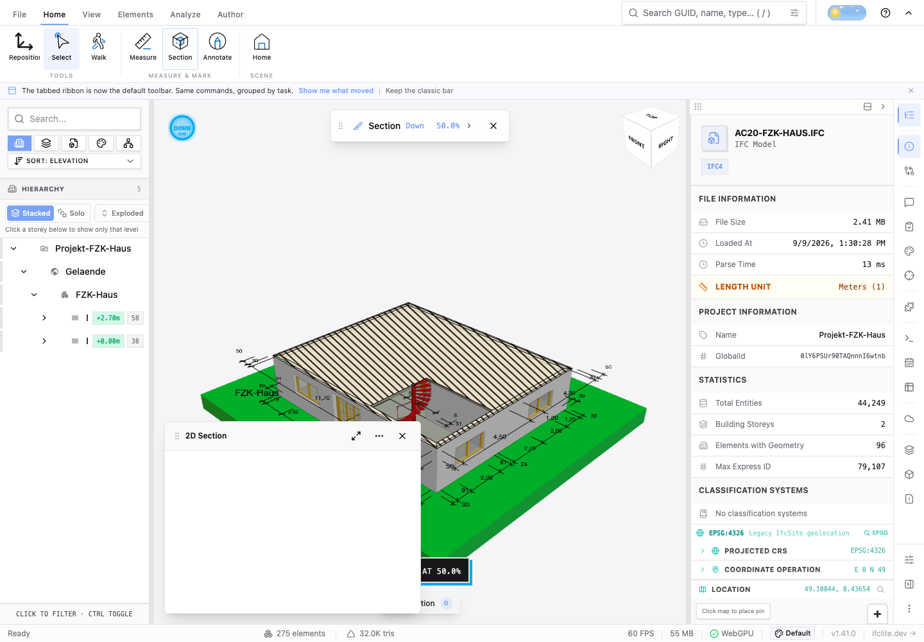Collapse the Gelaende tree node
The height and width of the screenshot is (642, 924).
click(24, 272)
